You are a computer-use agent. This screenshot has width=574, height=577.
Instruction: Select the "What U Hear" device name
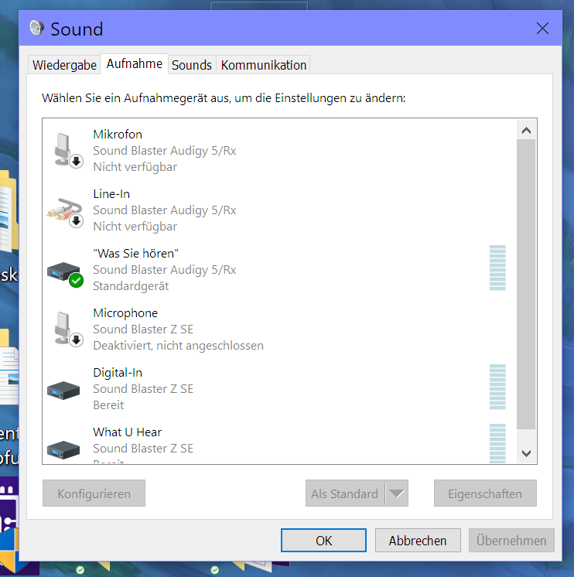[x=128, y=432]
